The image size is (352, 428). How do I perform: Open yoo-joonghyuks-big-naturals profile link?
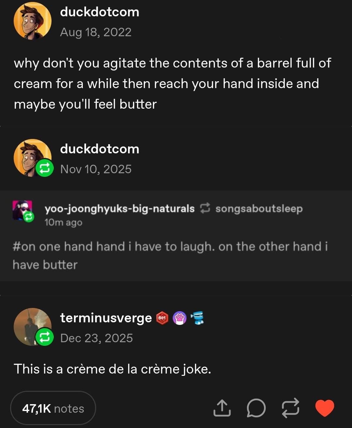(x=119, y=208)
